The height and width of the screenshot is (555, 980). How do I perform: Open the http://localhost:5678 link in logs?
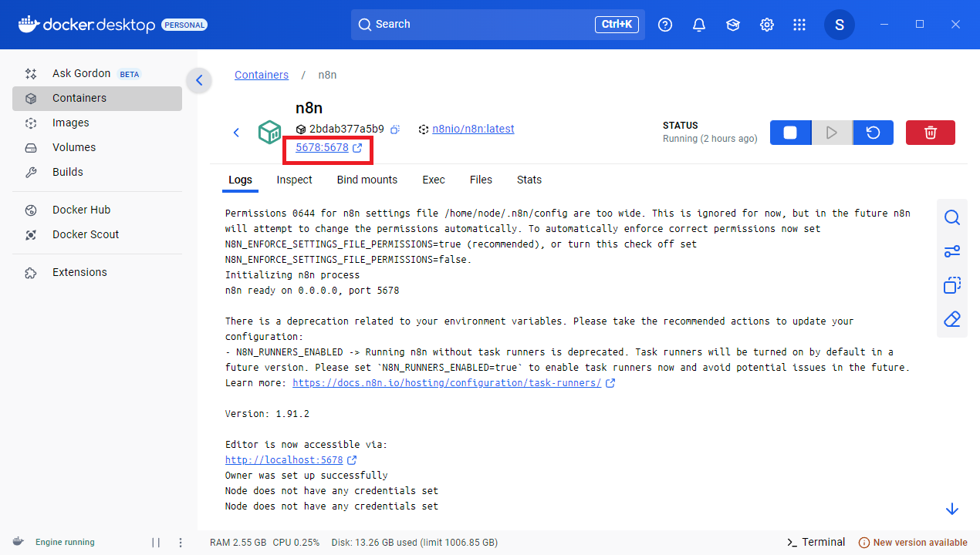(x=284, y=460)
